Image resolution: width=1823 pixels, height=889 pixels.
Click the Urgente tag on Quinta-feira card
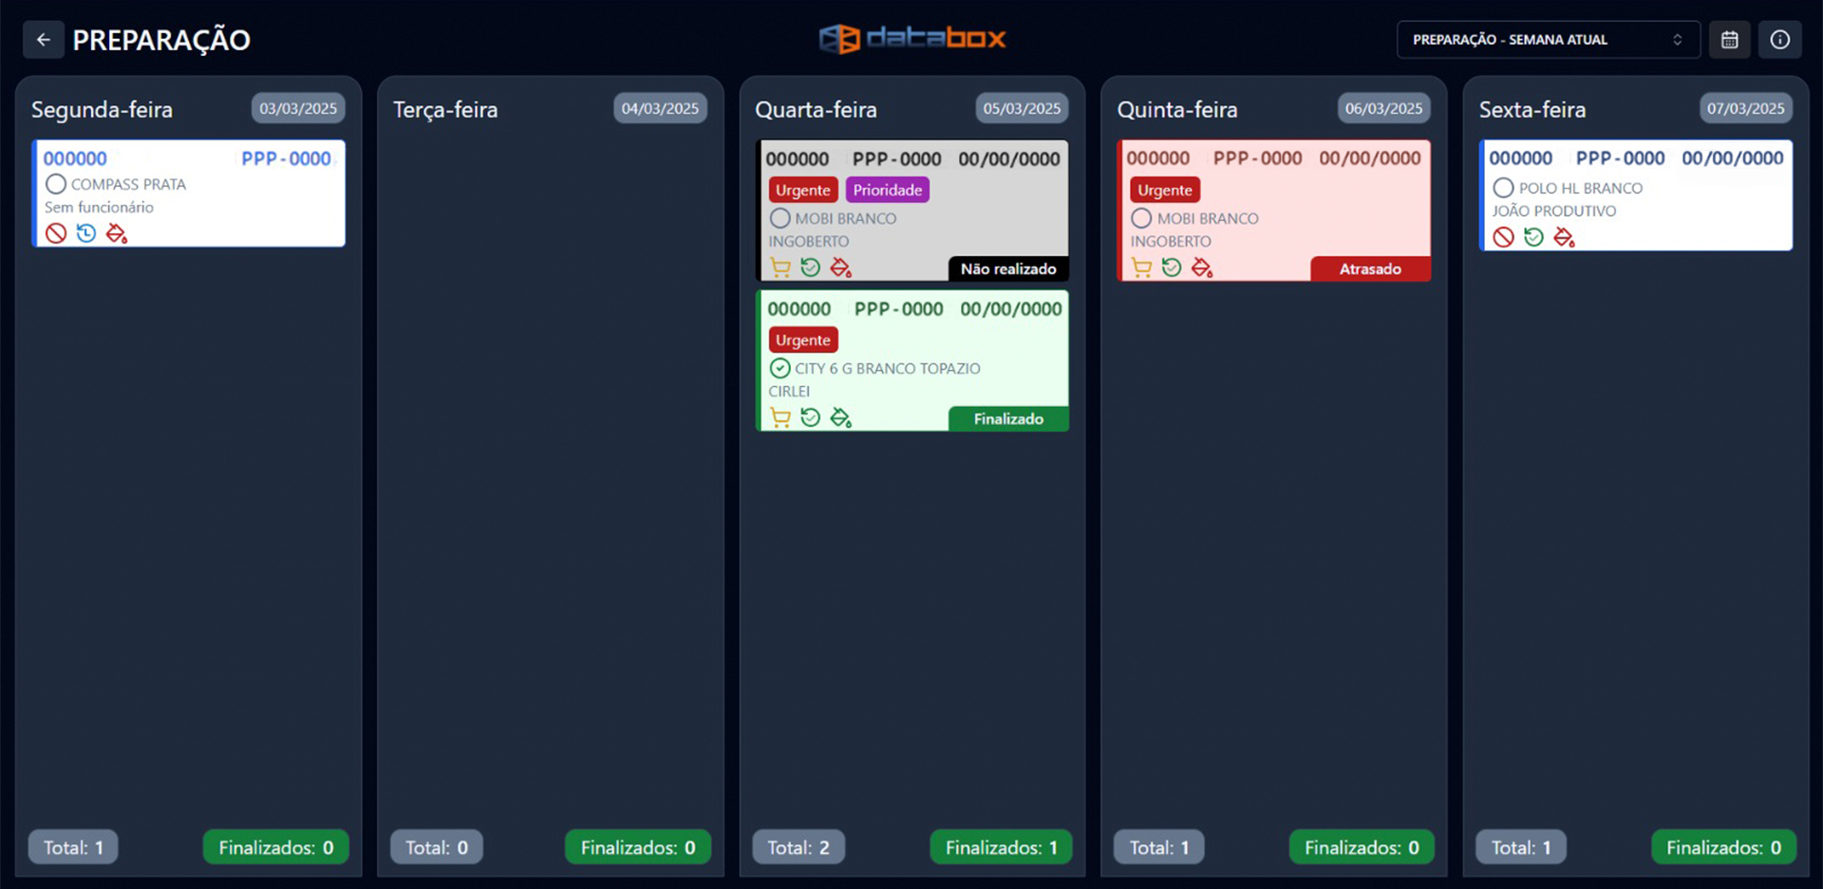(1164, 190)
